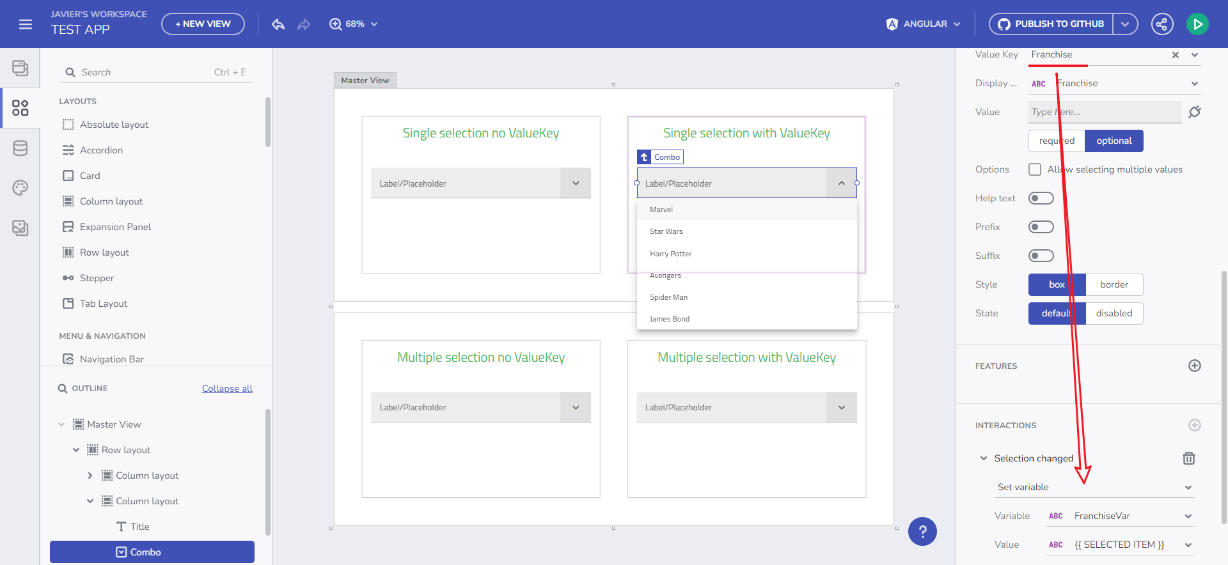Click the undo arrow icon
Image resolution: width=1228 pixels, height=565 pixels.
[278, 24]
